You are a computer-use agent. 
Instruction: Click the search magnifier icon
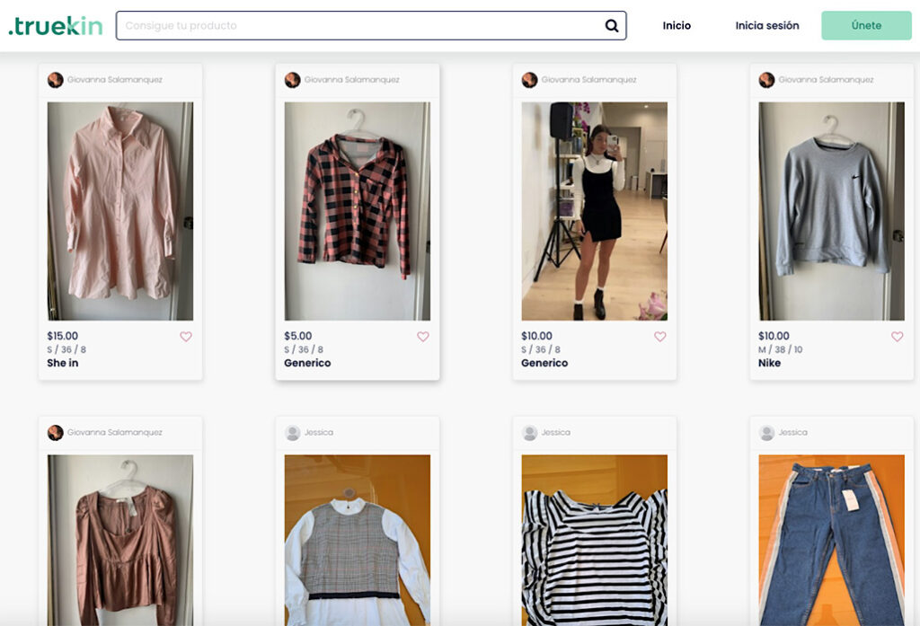pyautogui.click(x=612, y=26)
